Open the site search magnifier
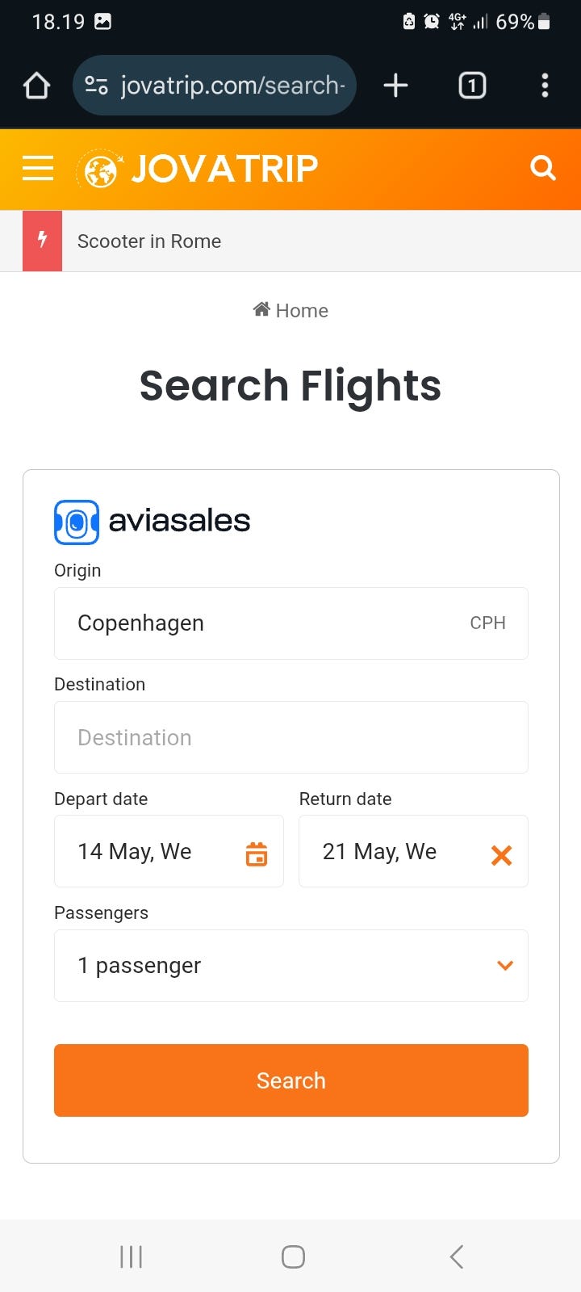581x1292 pixels. click(x=543, y=169)
